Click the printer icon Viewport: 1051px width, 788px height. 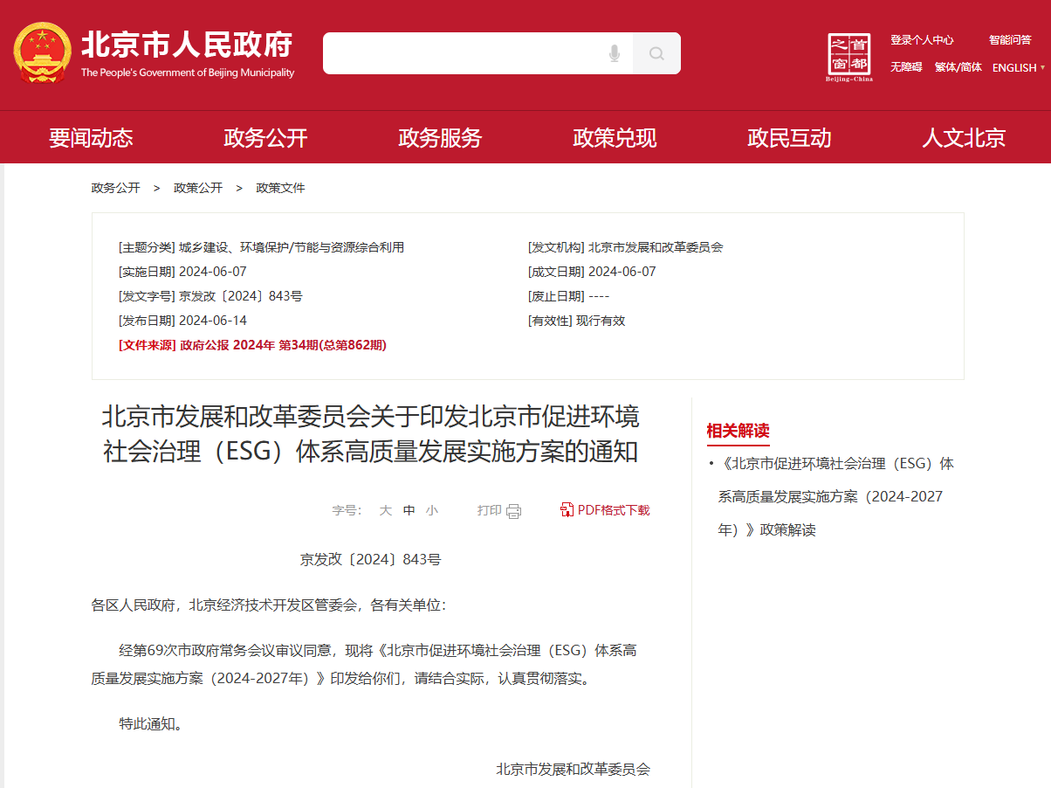(x=513, y=511)
